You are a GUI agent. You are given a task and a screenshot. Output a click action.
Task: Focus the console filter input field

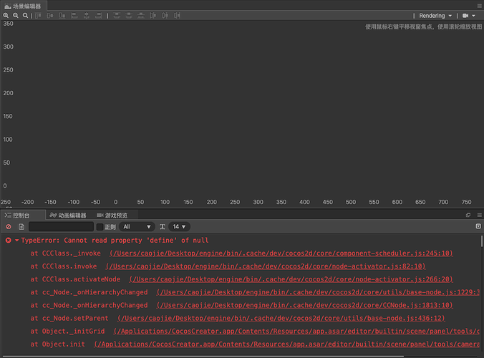pyautogui.click(x=61, y=227)
